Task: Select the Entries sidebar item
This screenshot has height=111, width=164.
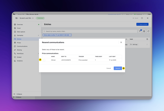Action: 27,39
